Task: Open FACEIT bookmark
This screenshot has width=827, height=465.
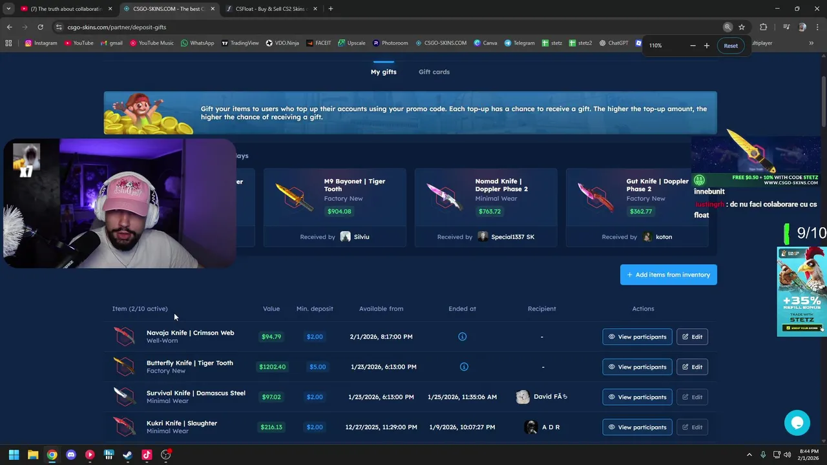Action: tap(319, 43)
